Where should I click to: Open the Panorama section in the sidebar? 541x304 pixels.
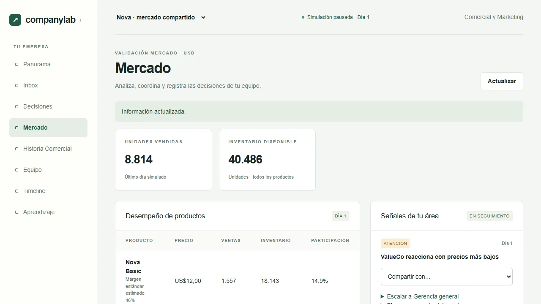pyautogui.click(x=48, y=64)
